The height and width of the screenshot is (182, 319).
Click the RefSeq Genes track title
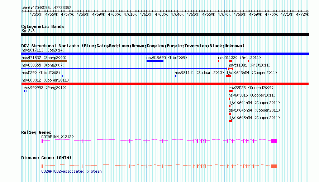36,132
